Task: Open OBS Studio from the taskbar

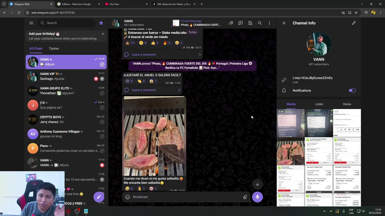Action: [x=77, y=211]
